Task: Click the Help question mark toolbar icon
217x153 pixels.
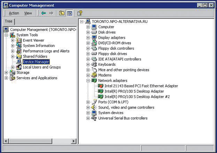Action: pyautogui.click(x=80, y=13)
